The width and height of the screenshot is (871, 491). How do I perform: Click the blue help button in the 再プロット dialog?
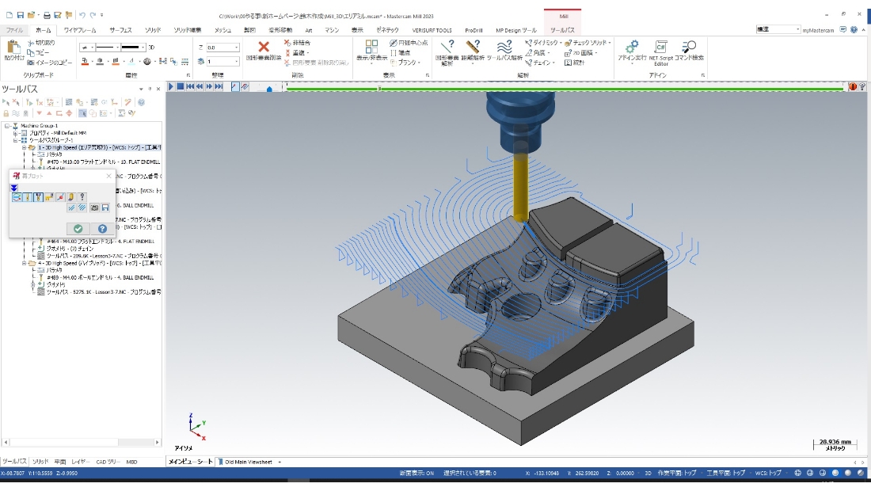click(102, 229)
